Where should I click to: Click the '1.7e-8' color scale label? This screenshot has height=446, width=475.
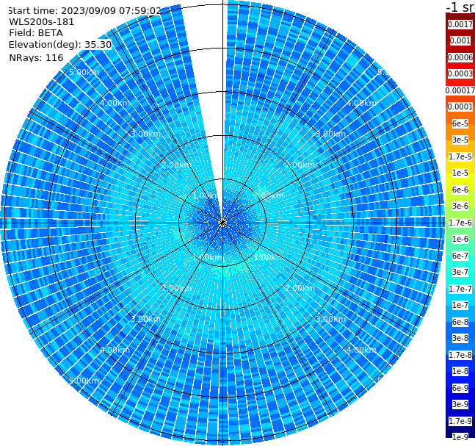(x=460, y=355)
